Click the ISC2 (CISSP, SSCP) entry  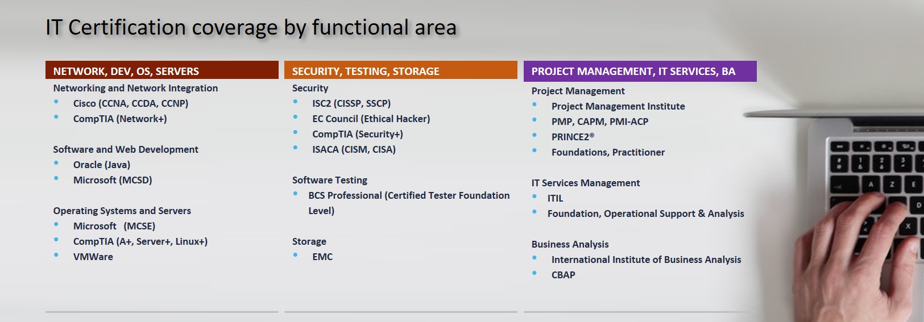(351, 103)
